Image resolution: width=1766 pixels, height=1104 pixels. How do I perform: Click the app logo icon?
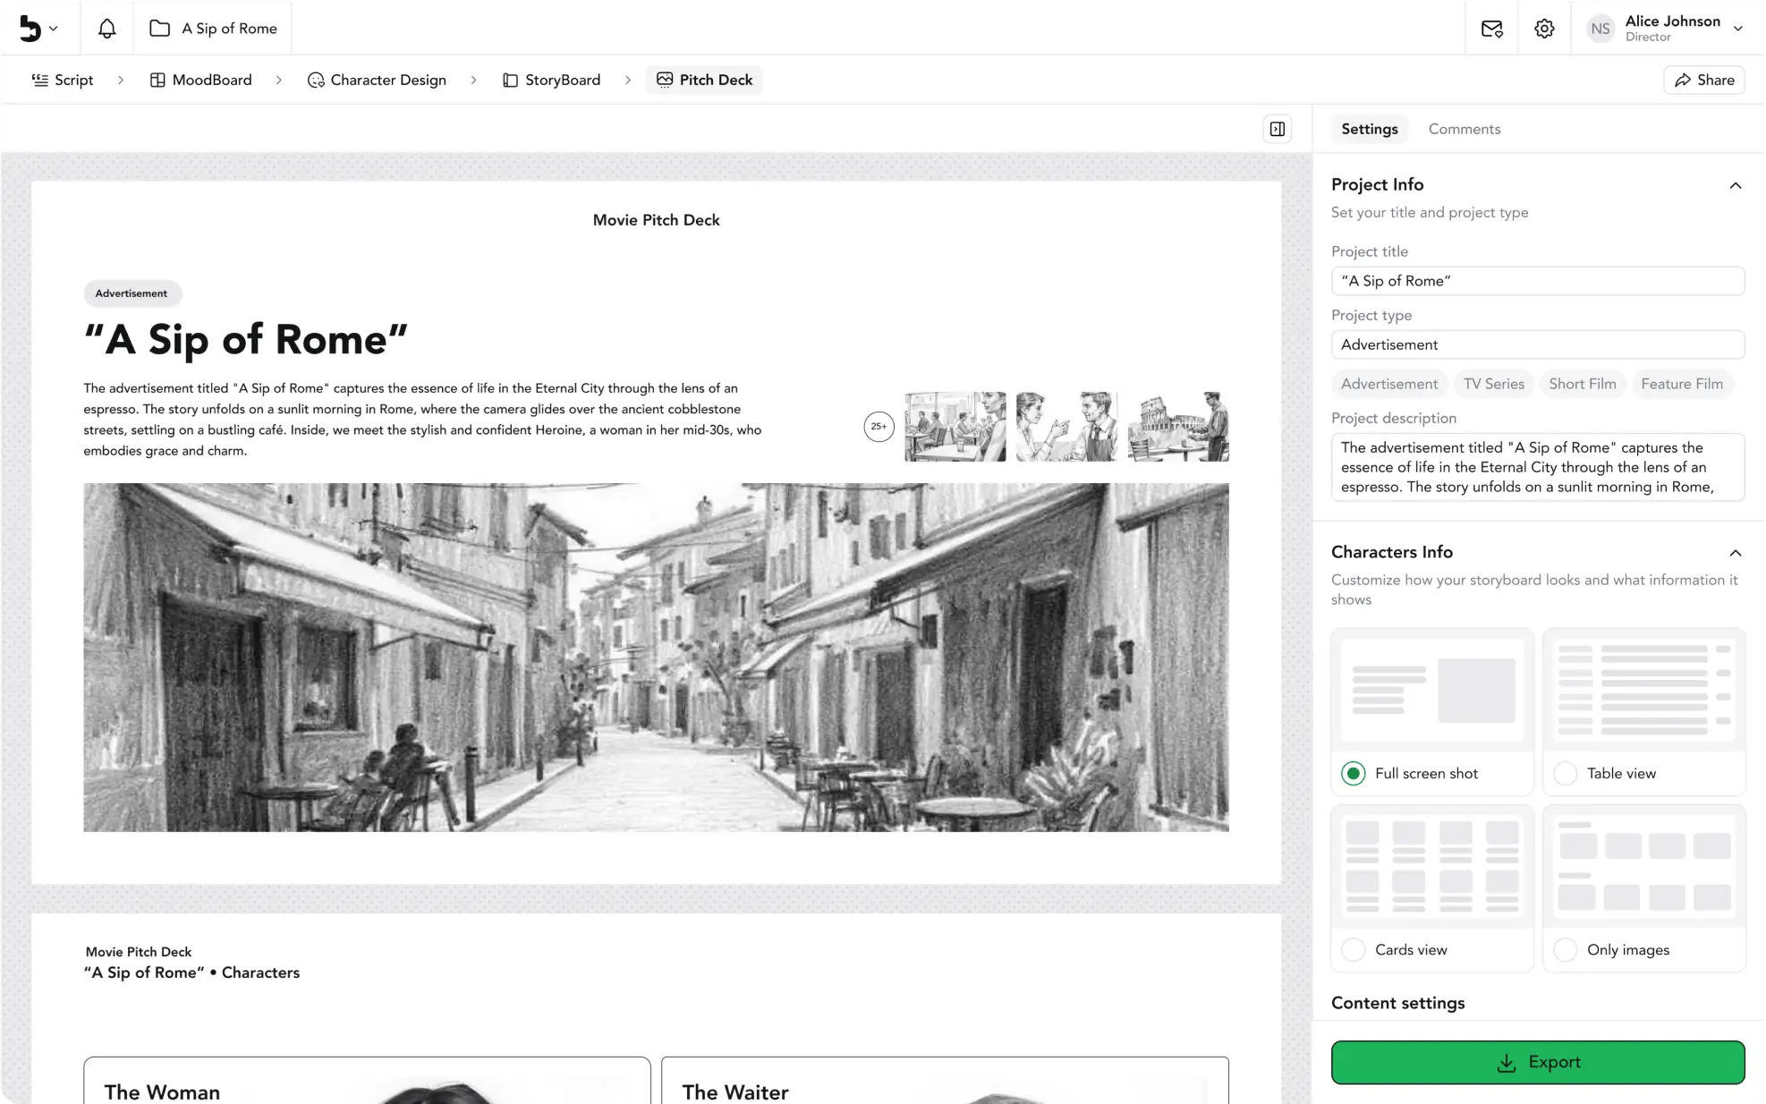point(30,29)
